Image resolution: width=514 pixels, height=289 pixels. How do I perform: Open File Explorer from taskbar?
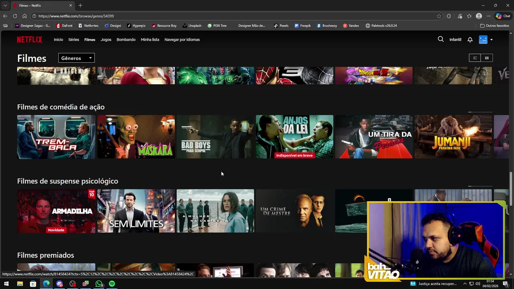20,284
